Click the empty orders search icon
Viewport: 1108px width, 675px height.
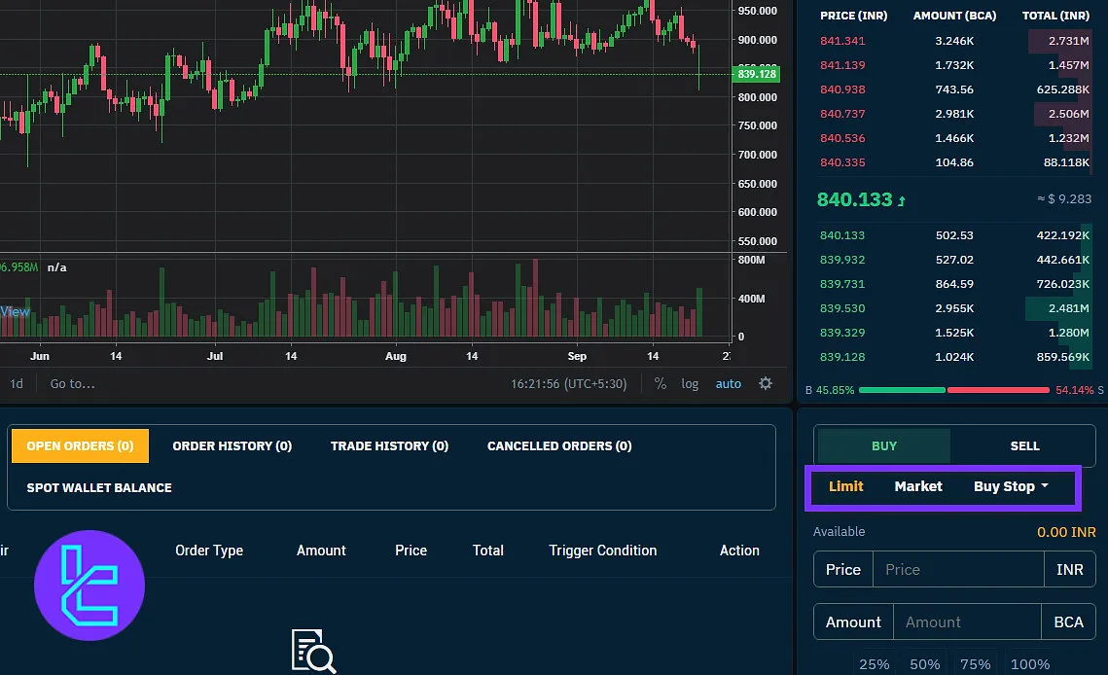(x=313, y=651)
